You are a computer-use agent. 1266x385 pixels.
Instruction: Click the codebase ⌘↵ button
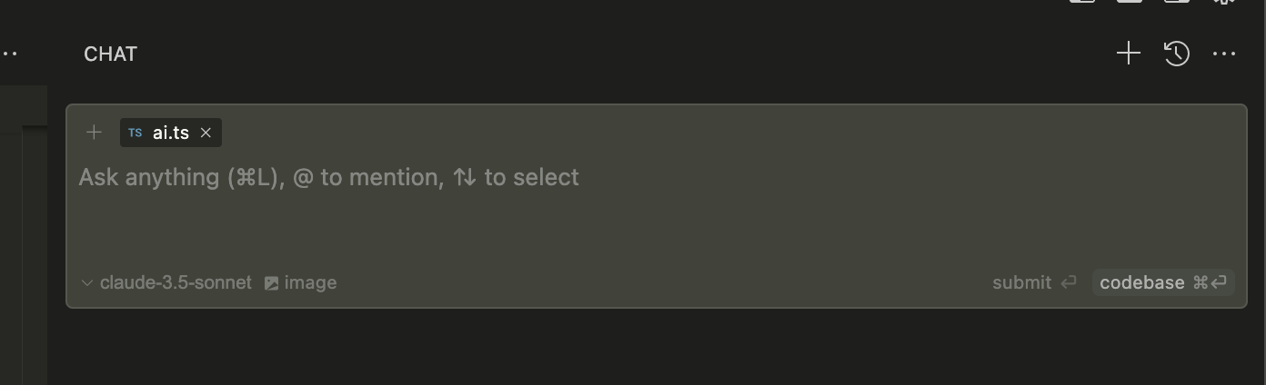tap(1163, 282)
